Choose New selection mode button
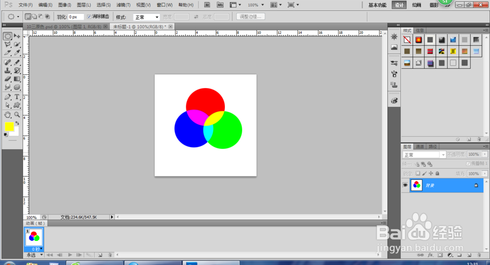 click(28, 17)
